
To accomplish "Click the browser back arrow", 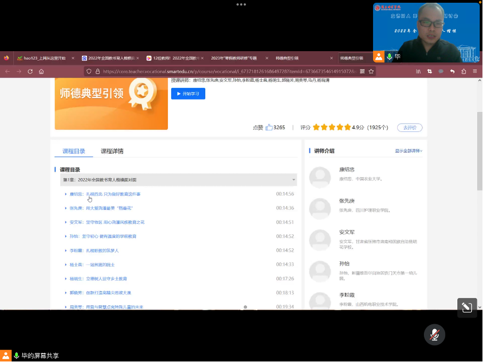I will pyautogui.click(x=8, y=71).
